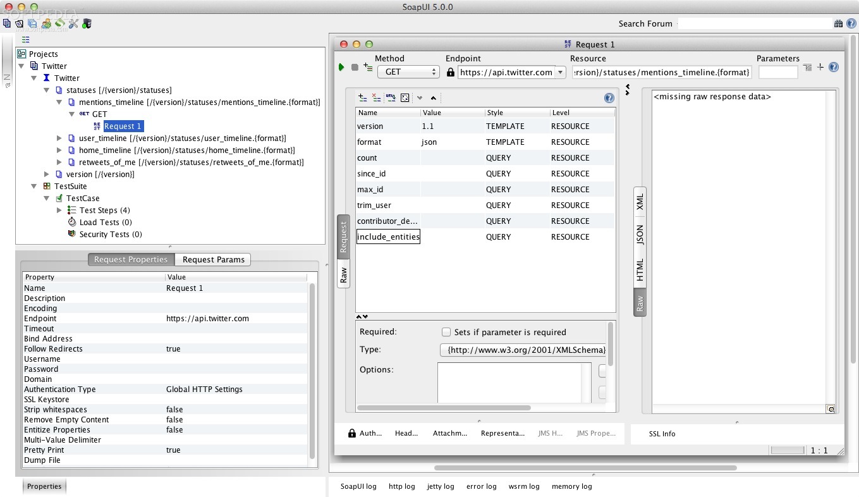
Task: Add this request to a TestCase
Action: click(x=368, y=67)
